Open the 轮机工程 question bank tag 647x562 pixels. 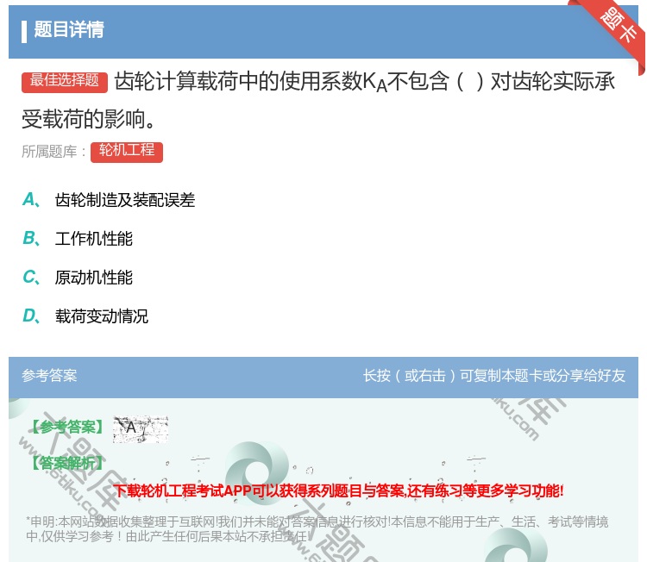127,152
